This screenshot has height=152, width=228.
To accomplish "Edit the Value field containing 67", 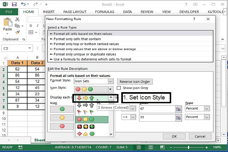I will pyautogui.click(x=157, y=109).
